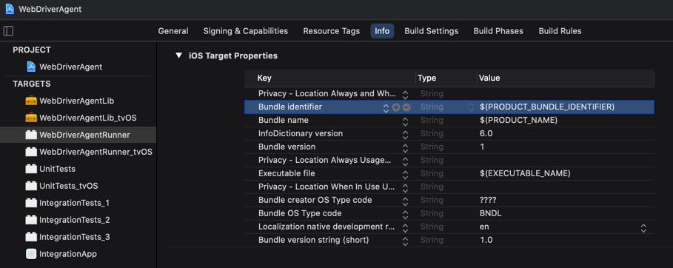
Task: Open the type stepper beside Bundle identifier value
Action: click(472, 107)
